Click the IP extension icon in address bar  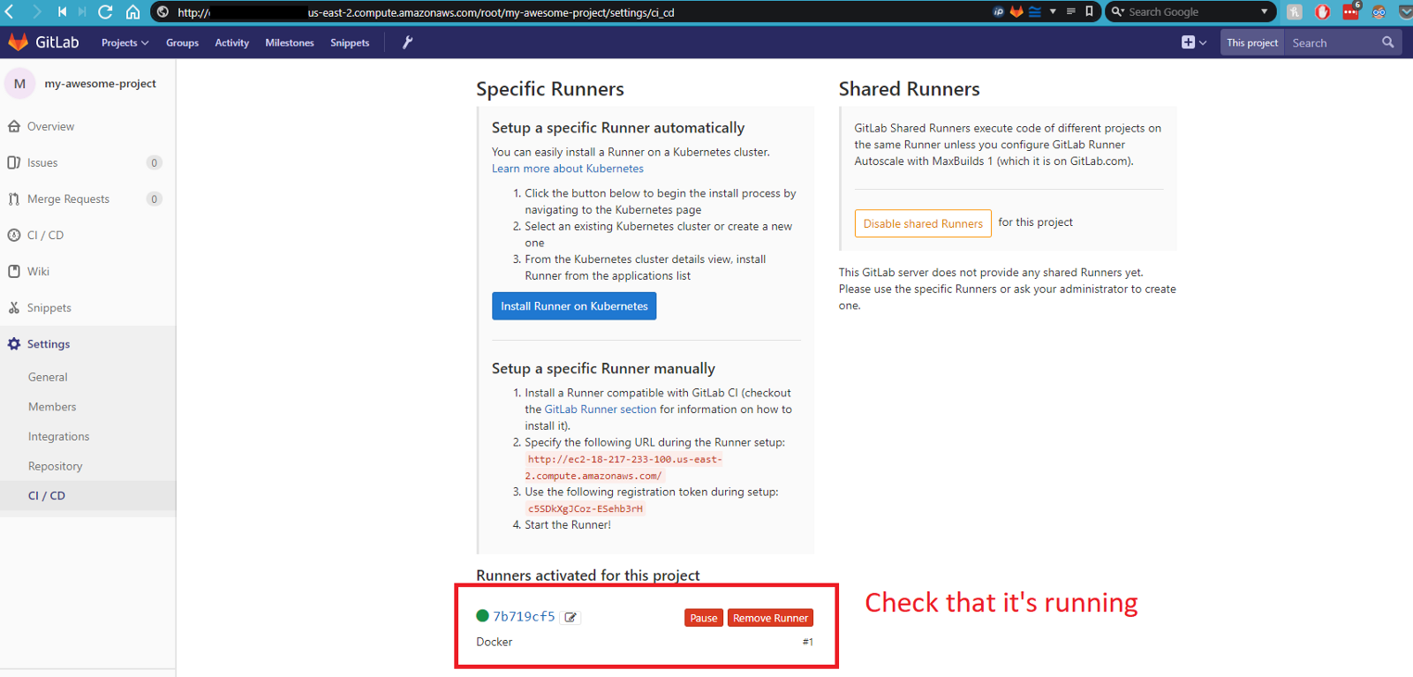999,11
